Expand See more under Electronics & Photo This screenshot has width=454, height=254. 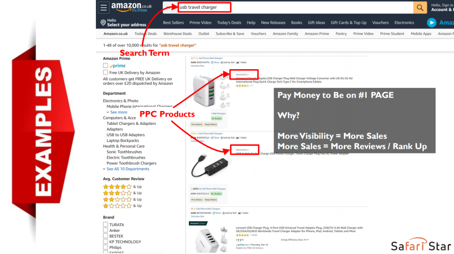click(x=119, y=112)
